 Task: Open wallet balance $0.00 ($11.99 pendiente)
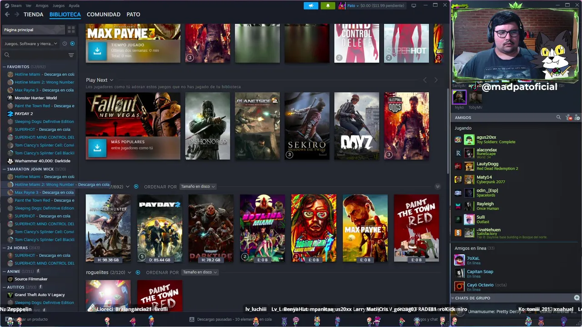coord(382,5)
